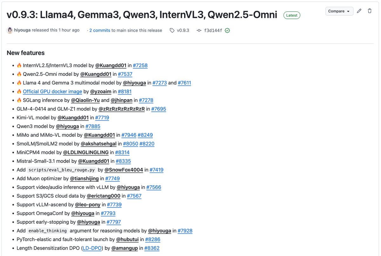Open pull request #7695
The height and width of the screenshot is (256, 381).
click(158, 109)
